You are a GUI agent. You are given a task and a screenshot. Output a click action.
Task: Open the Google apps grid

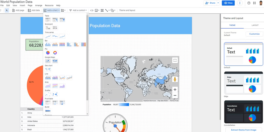pyautogui.click(x=254, y=3)
